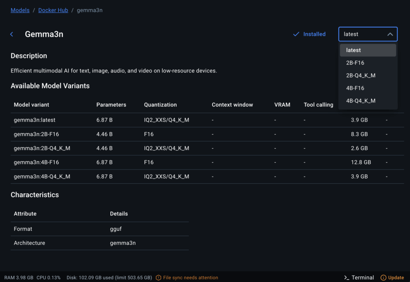This screenshot has width=410, height=282.
Task: Choose 2B-F16 from the dropdown list
Action: tap(368, 63)
